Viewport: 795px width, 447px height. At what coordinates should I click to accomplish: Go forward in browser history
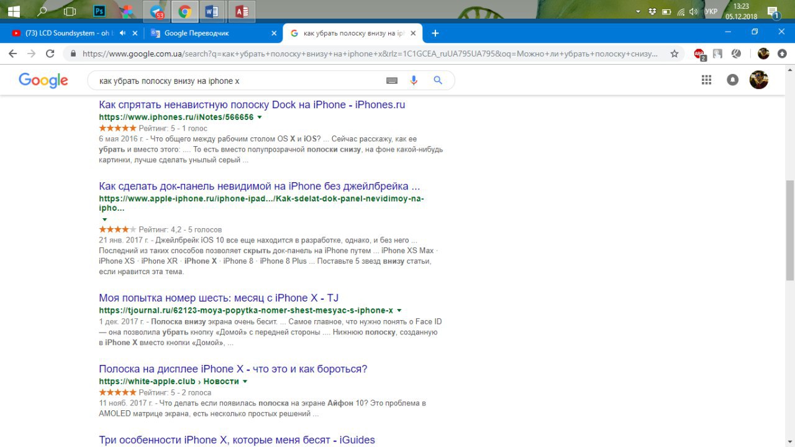pyautogui.click(x=31, y=54)
